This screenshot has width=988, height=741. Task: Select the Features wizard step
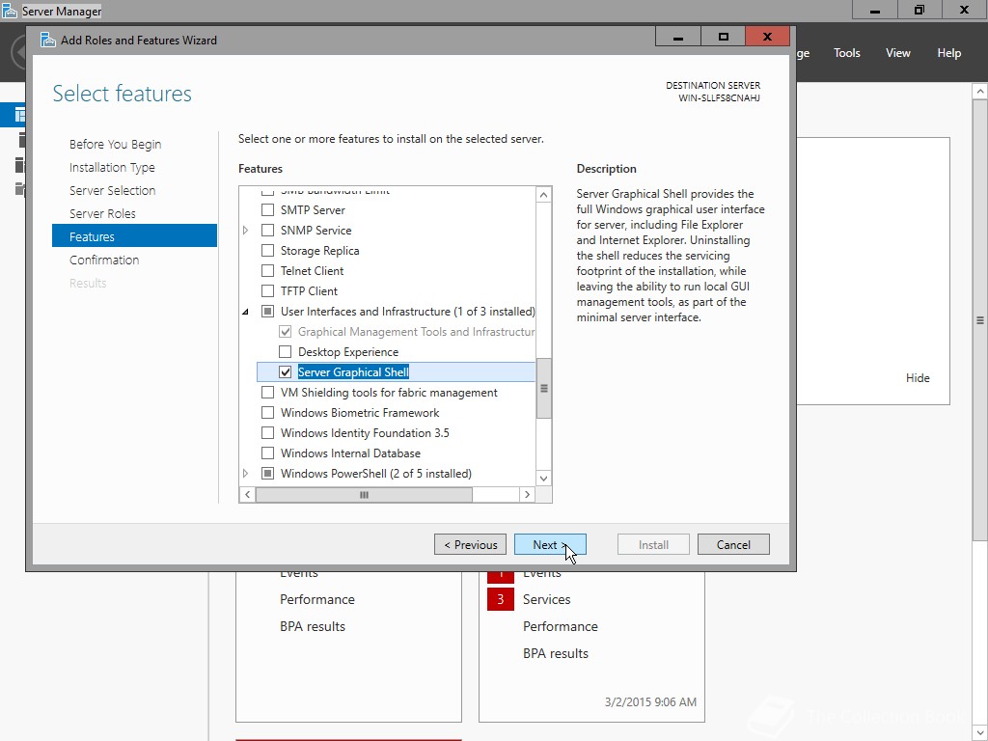pyautogui.click(x=134, y=235)
